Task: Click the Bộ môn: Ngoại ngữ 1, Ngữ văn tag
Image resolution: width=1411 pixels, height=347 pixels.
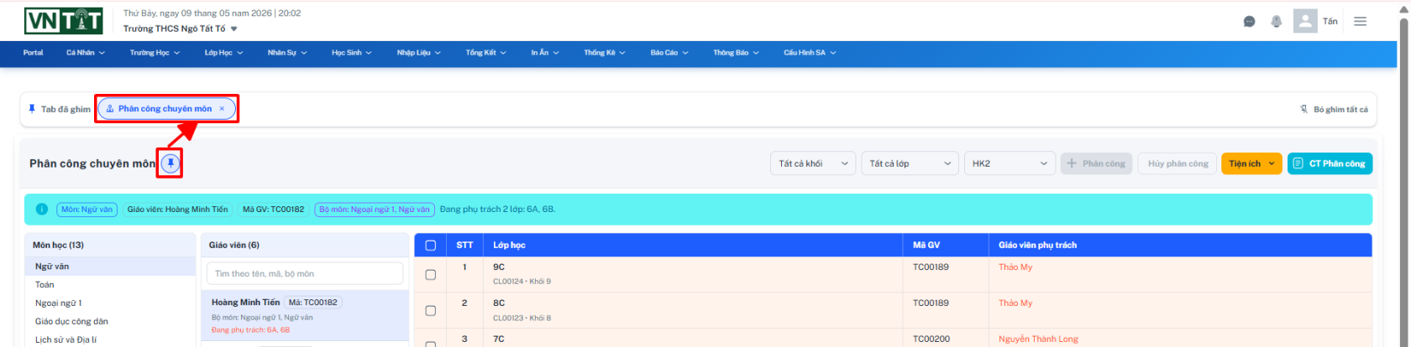Action: pyautogui.click(x=375, y=210)
